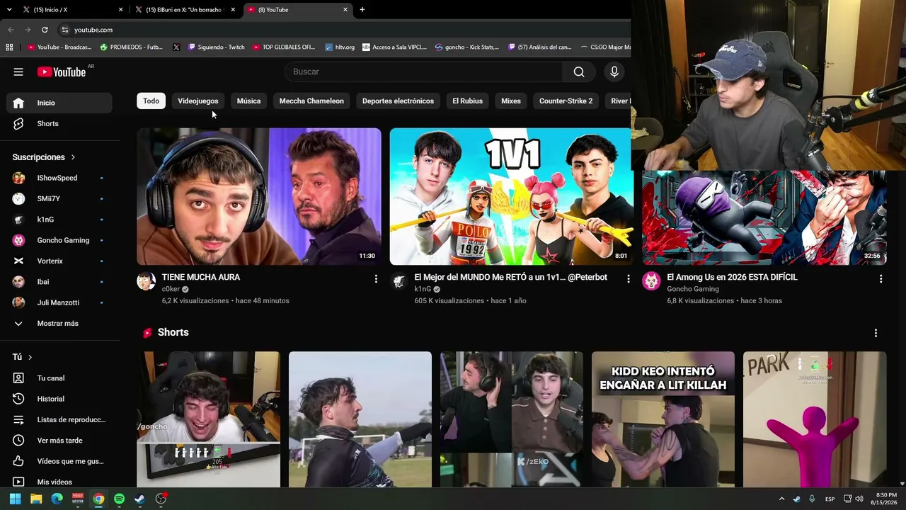Expand the Tú section arrow

30,357
